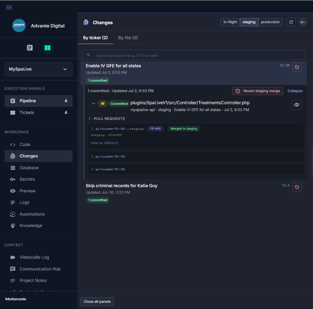313x309 pixels.
Task: Click the Secrets key icon
Action: (x=13, y=179)
